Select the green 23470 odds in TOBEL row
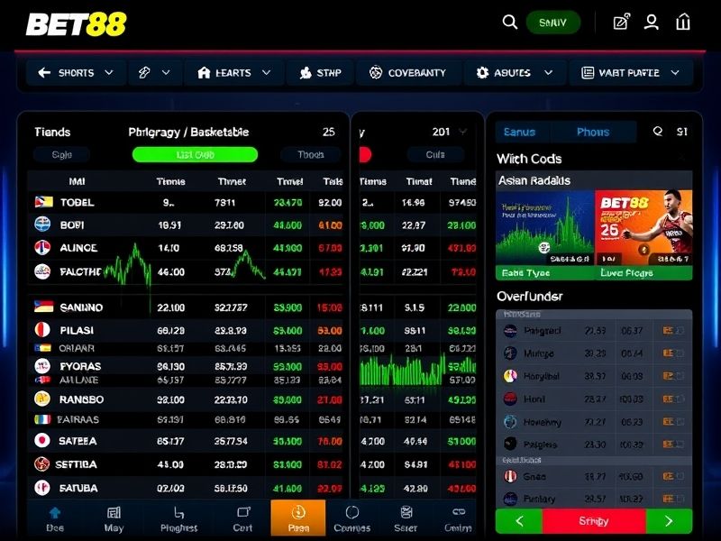Screen dimensions: 721x541 pos(287,202)
